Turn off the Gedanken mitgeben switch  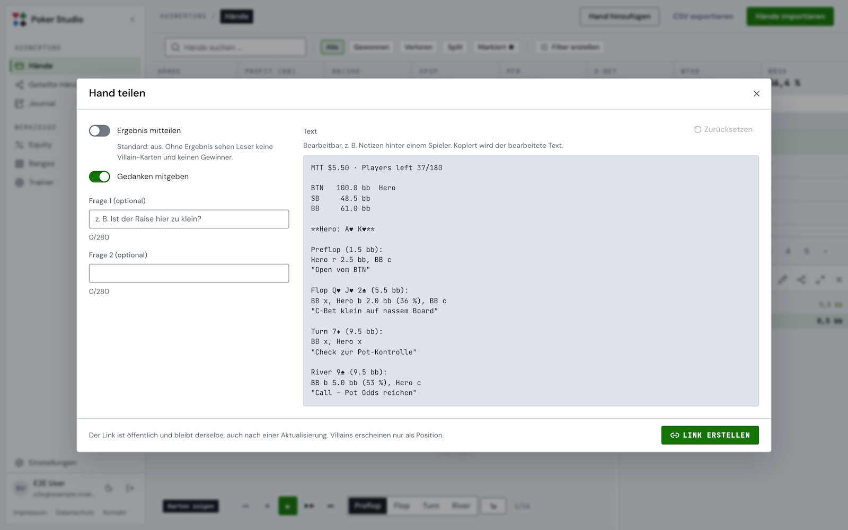99,176
